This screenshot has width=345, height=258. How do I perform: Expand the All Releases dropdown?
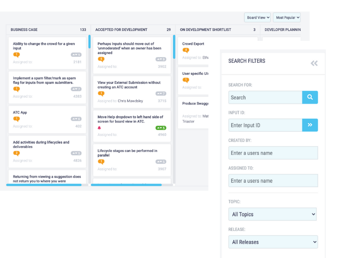click(273, 242)
